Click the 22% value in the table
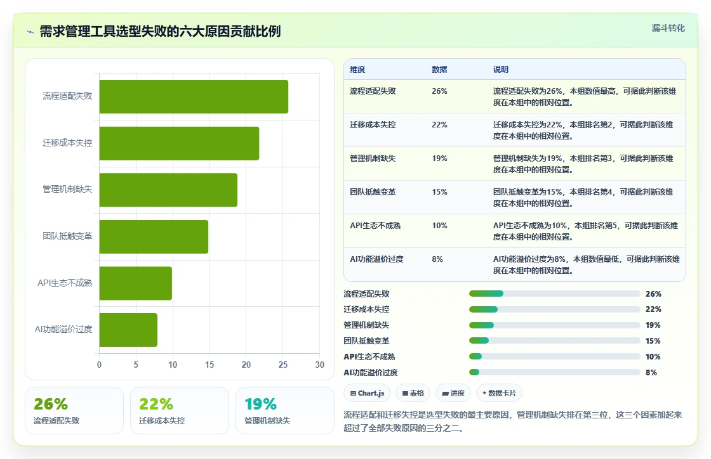This screenshot has width=711, height=459. [439, 124]
